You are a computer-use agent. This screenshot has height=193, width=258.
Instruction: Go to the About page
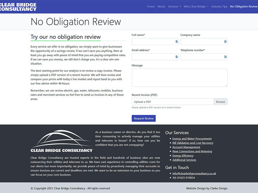pyautogui.click(x=161, y=6)
